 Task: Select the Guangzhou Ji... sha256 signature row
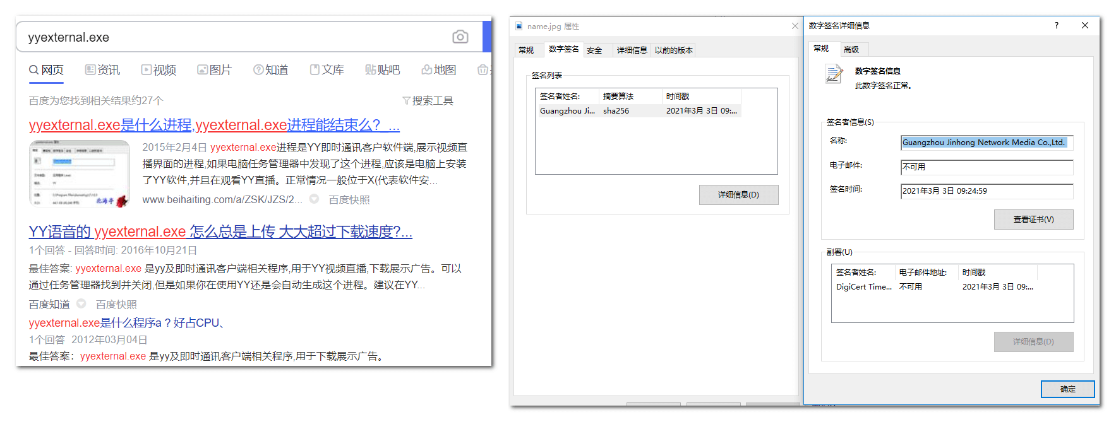click(x=639, y=110)
